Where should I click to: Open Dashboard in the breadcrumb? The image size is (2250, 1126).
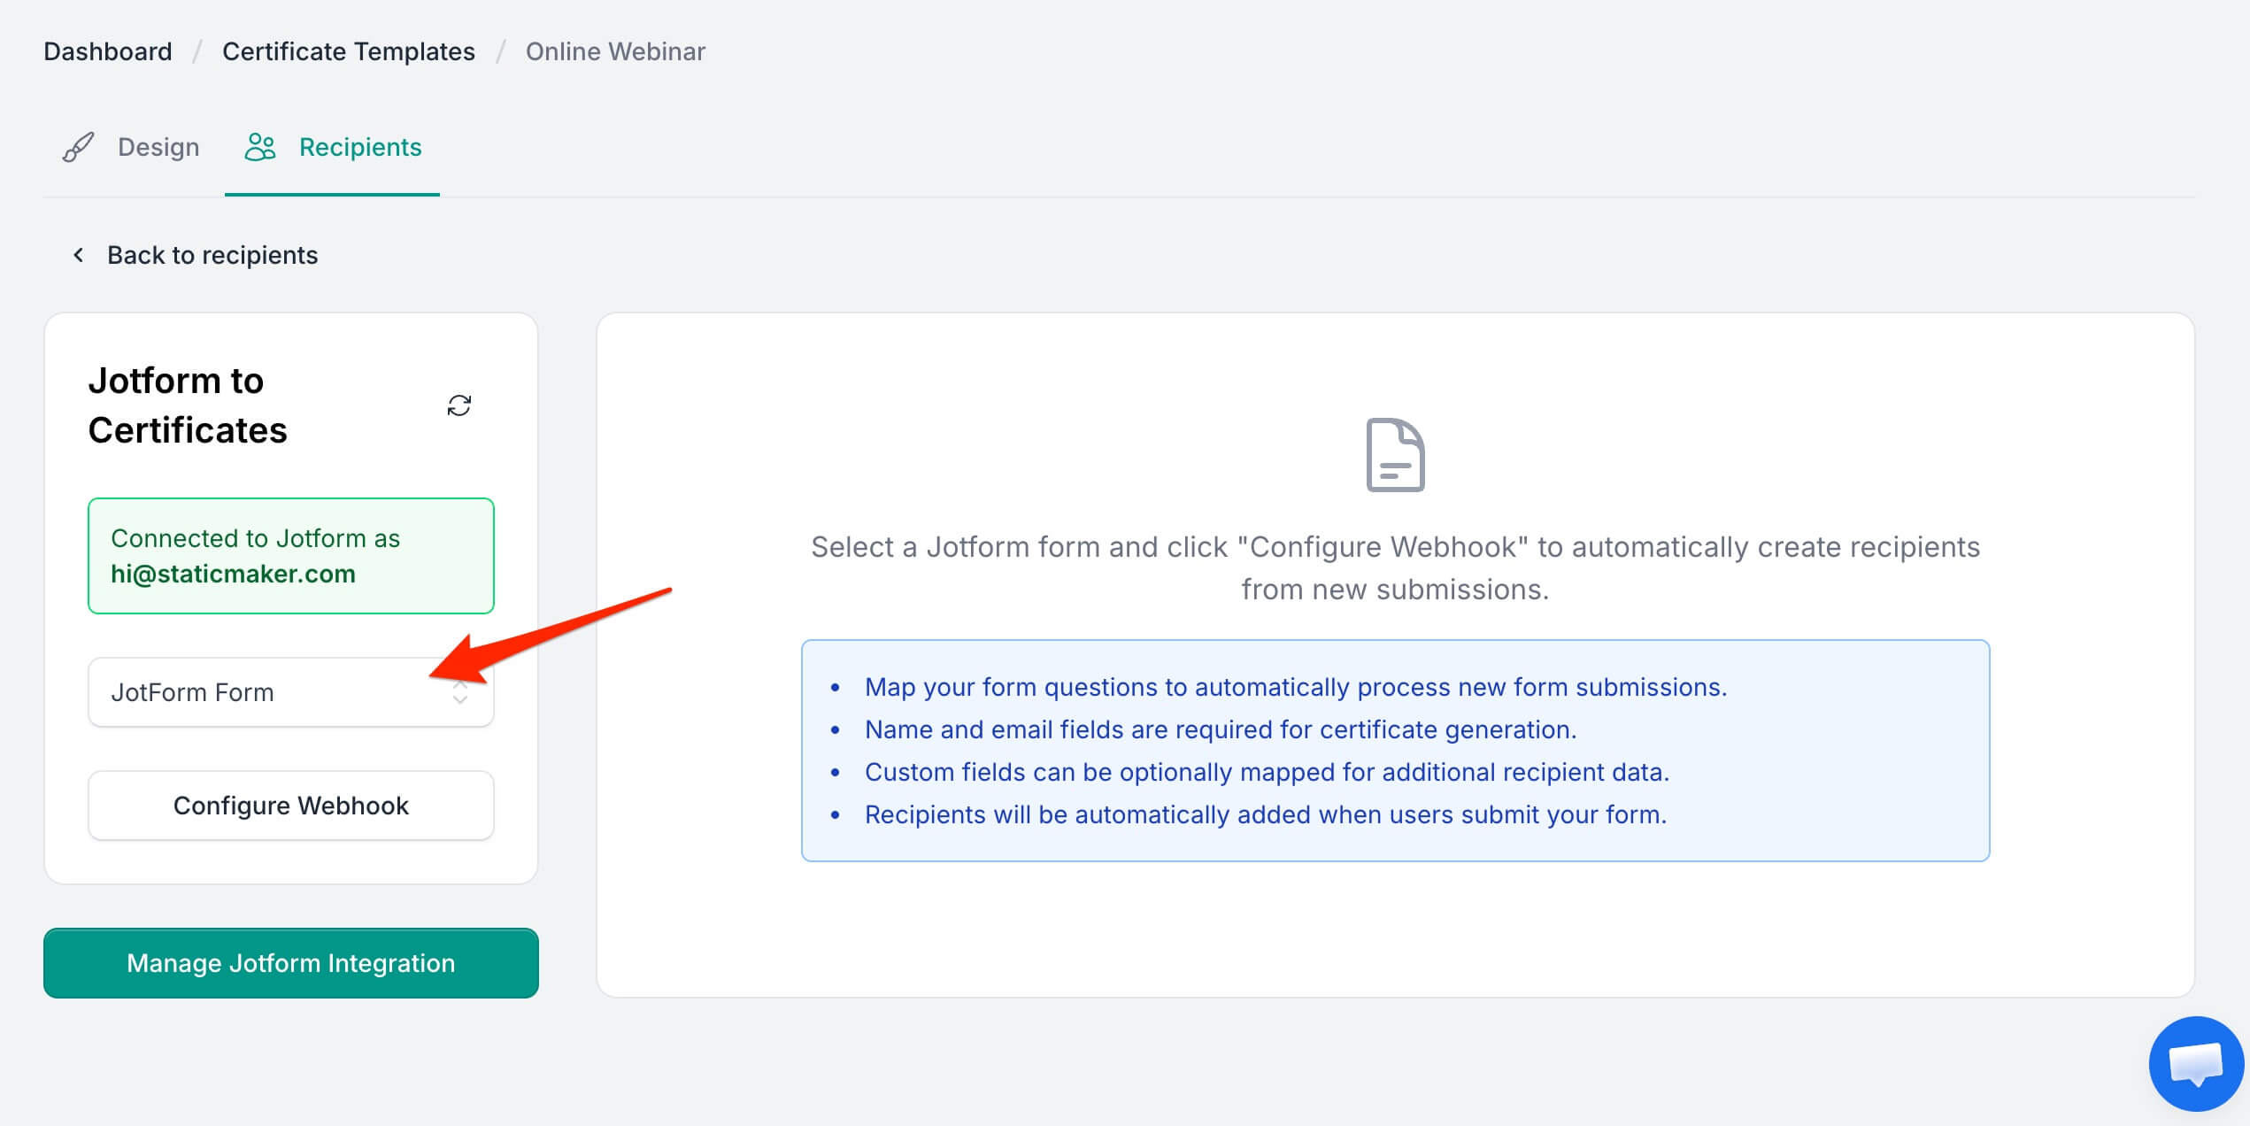(108, 51)
